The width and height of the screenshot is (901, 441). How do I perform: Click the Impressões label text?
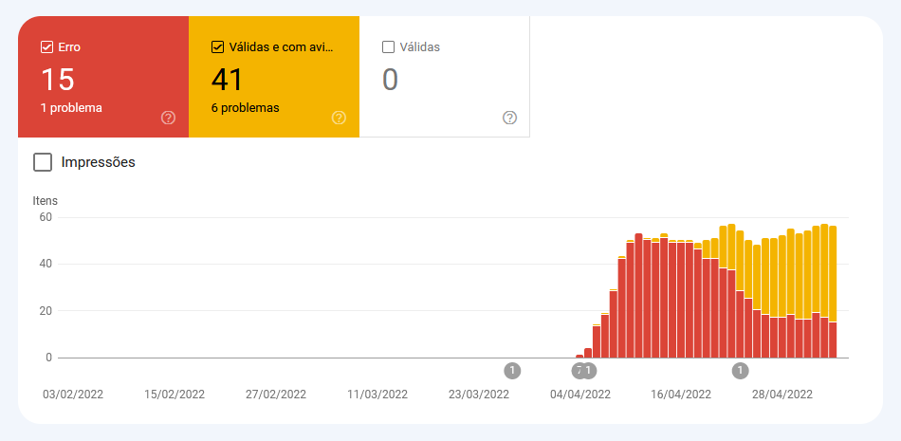point(98,162)
